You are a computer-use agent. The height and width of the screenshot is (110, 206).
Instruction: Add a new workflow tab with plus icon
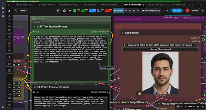(202, 5)
